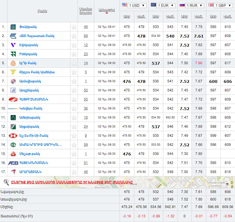This screenshot has width=235, height=222.
Task: Sort by USD Առք buy rate column
Action: point(127,16)
